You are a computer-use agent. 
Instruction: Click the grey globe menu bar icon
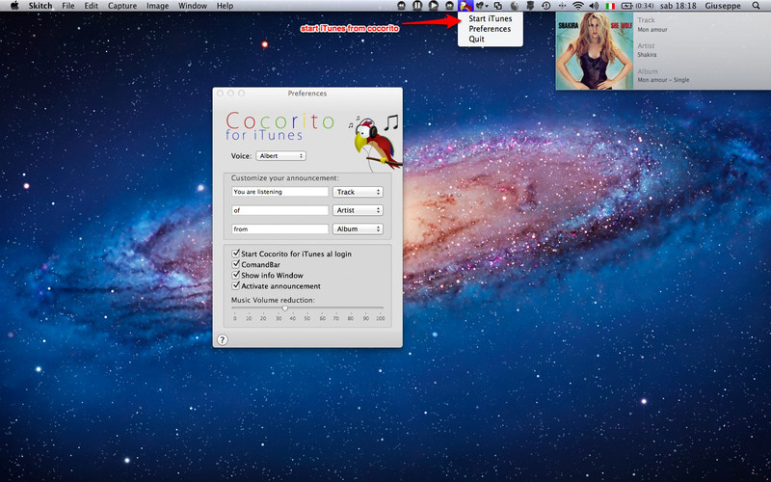(x=515, y=6)
